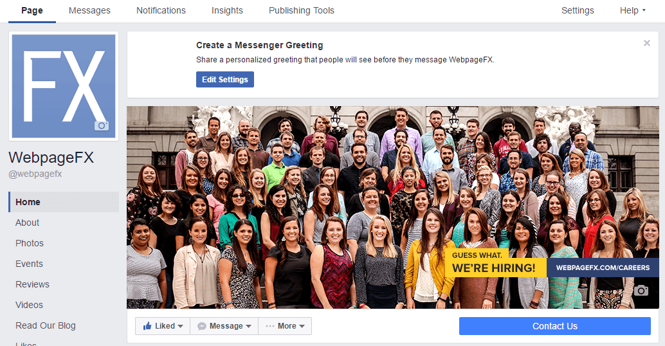Click the Edit Settings button
The image size is (665, 346).
point(225,79)
